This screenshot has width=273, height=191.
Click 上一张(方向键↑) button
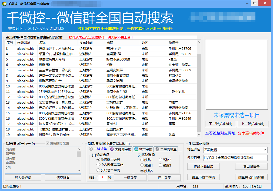coord(253,124)
